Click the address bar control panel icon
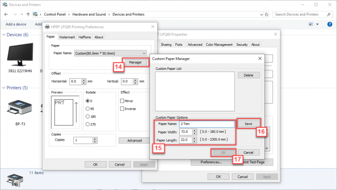The width and height of the screenshot is (337, 190). (35, 14)
